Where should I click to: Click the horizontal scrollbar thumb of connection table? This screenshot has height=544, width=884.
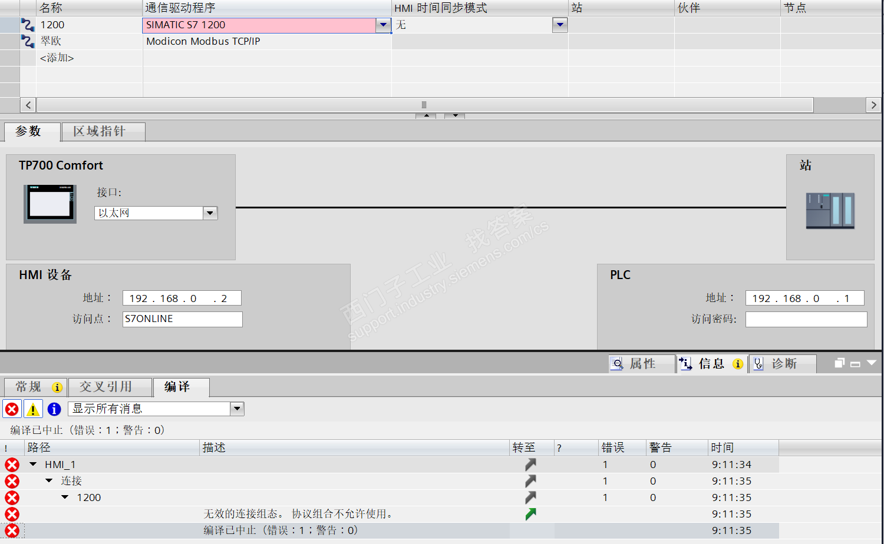424,105
